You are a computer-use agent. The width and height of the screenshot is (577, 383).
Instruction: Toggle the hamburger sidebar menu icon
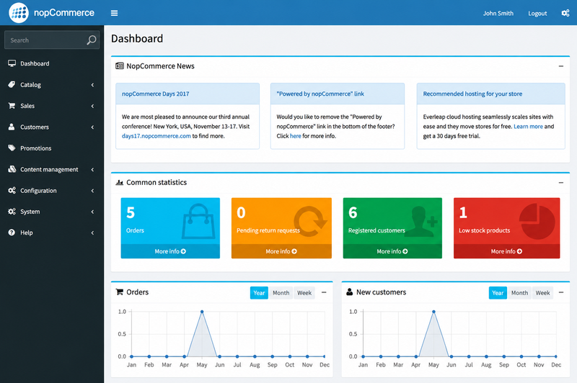tap(115, 13)
